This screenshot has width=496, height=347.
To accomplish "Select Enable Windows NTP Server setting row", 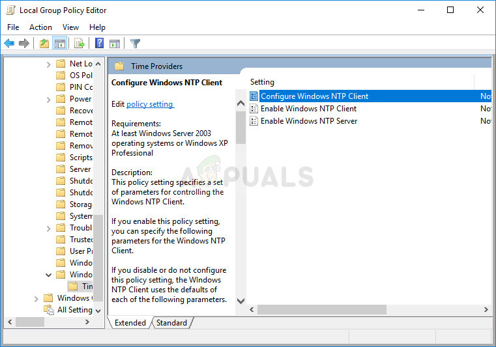I will click(370, 120).
